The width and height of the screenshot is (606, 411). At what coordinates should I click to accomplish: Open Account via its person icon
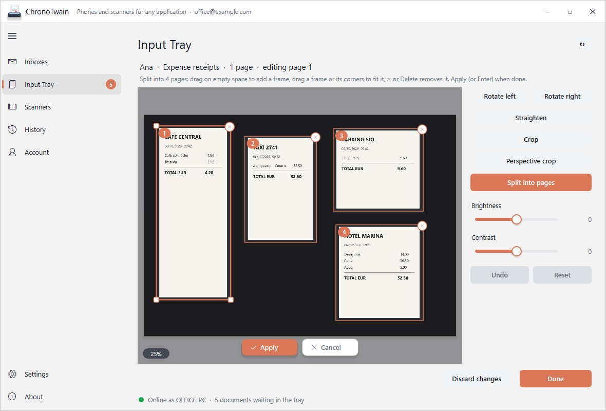click(x=12, y=152)
